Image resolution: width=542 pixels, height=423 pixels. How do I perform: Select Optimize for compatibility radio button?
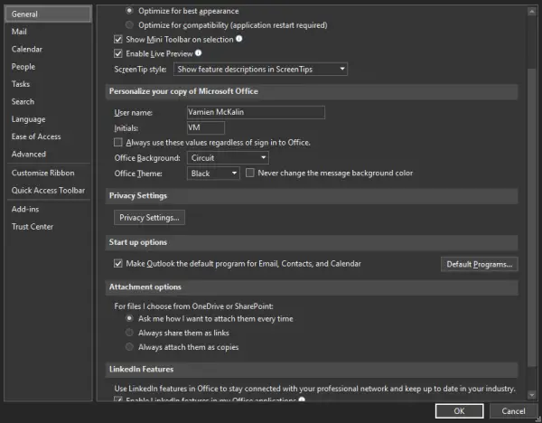tap(129, 25)
